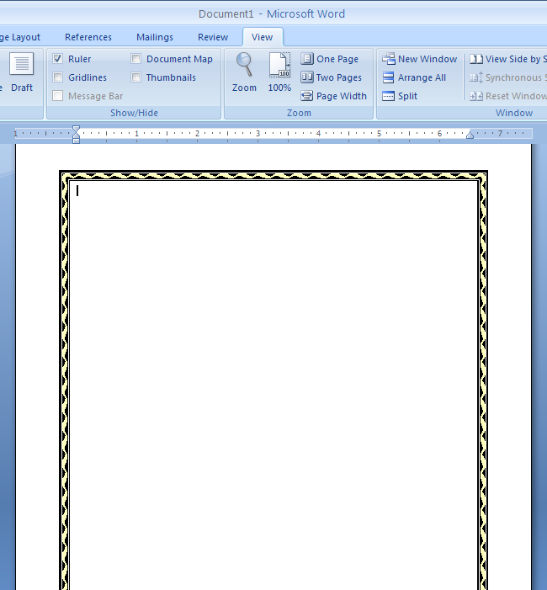Click the ruler at the 3 inch mark
Screen dimensions: 547x590
click(x=258, y=134)
